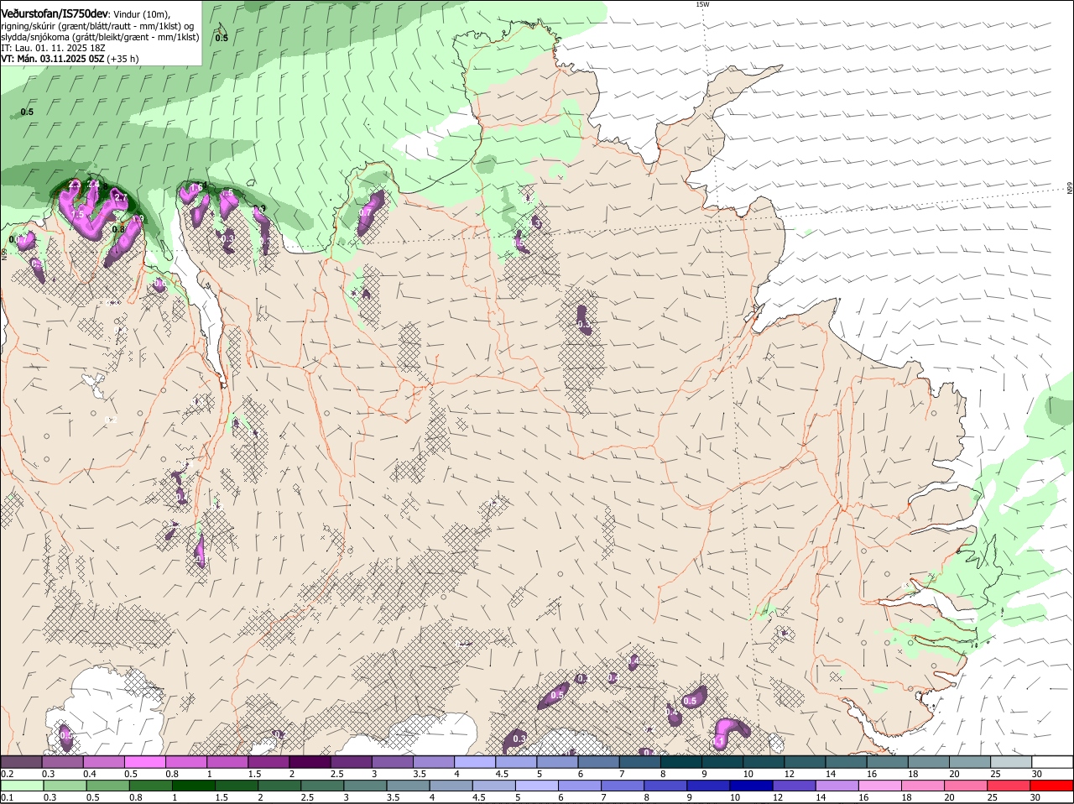Viewport: 1074px width, 804px height.
Task: Click the 'slydda/snjókoma' legend description line
Action: tap(100, 37)
